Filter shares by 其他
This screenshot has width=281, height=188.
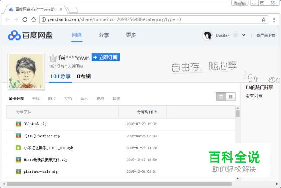pos(116,99)
